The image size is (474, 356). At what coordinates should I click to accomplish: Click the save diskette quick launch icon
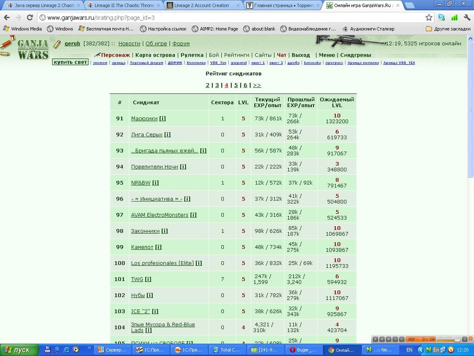47,350
